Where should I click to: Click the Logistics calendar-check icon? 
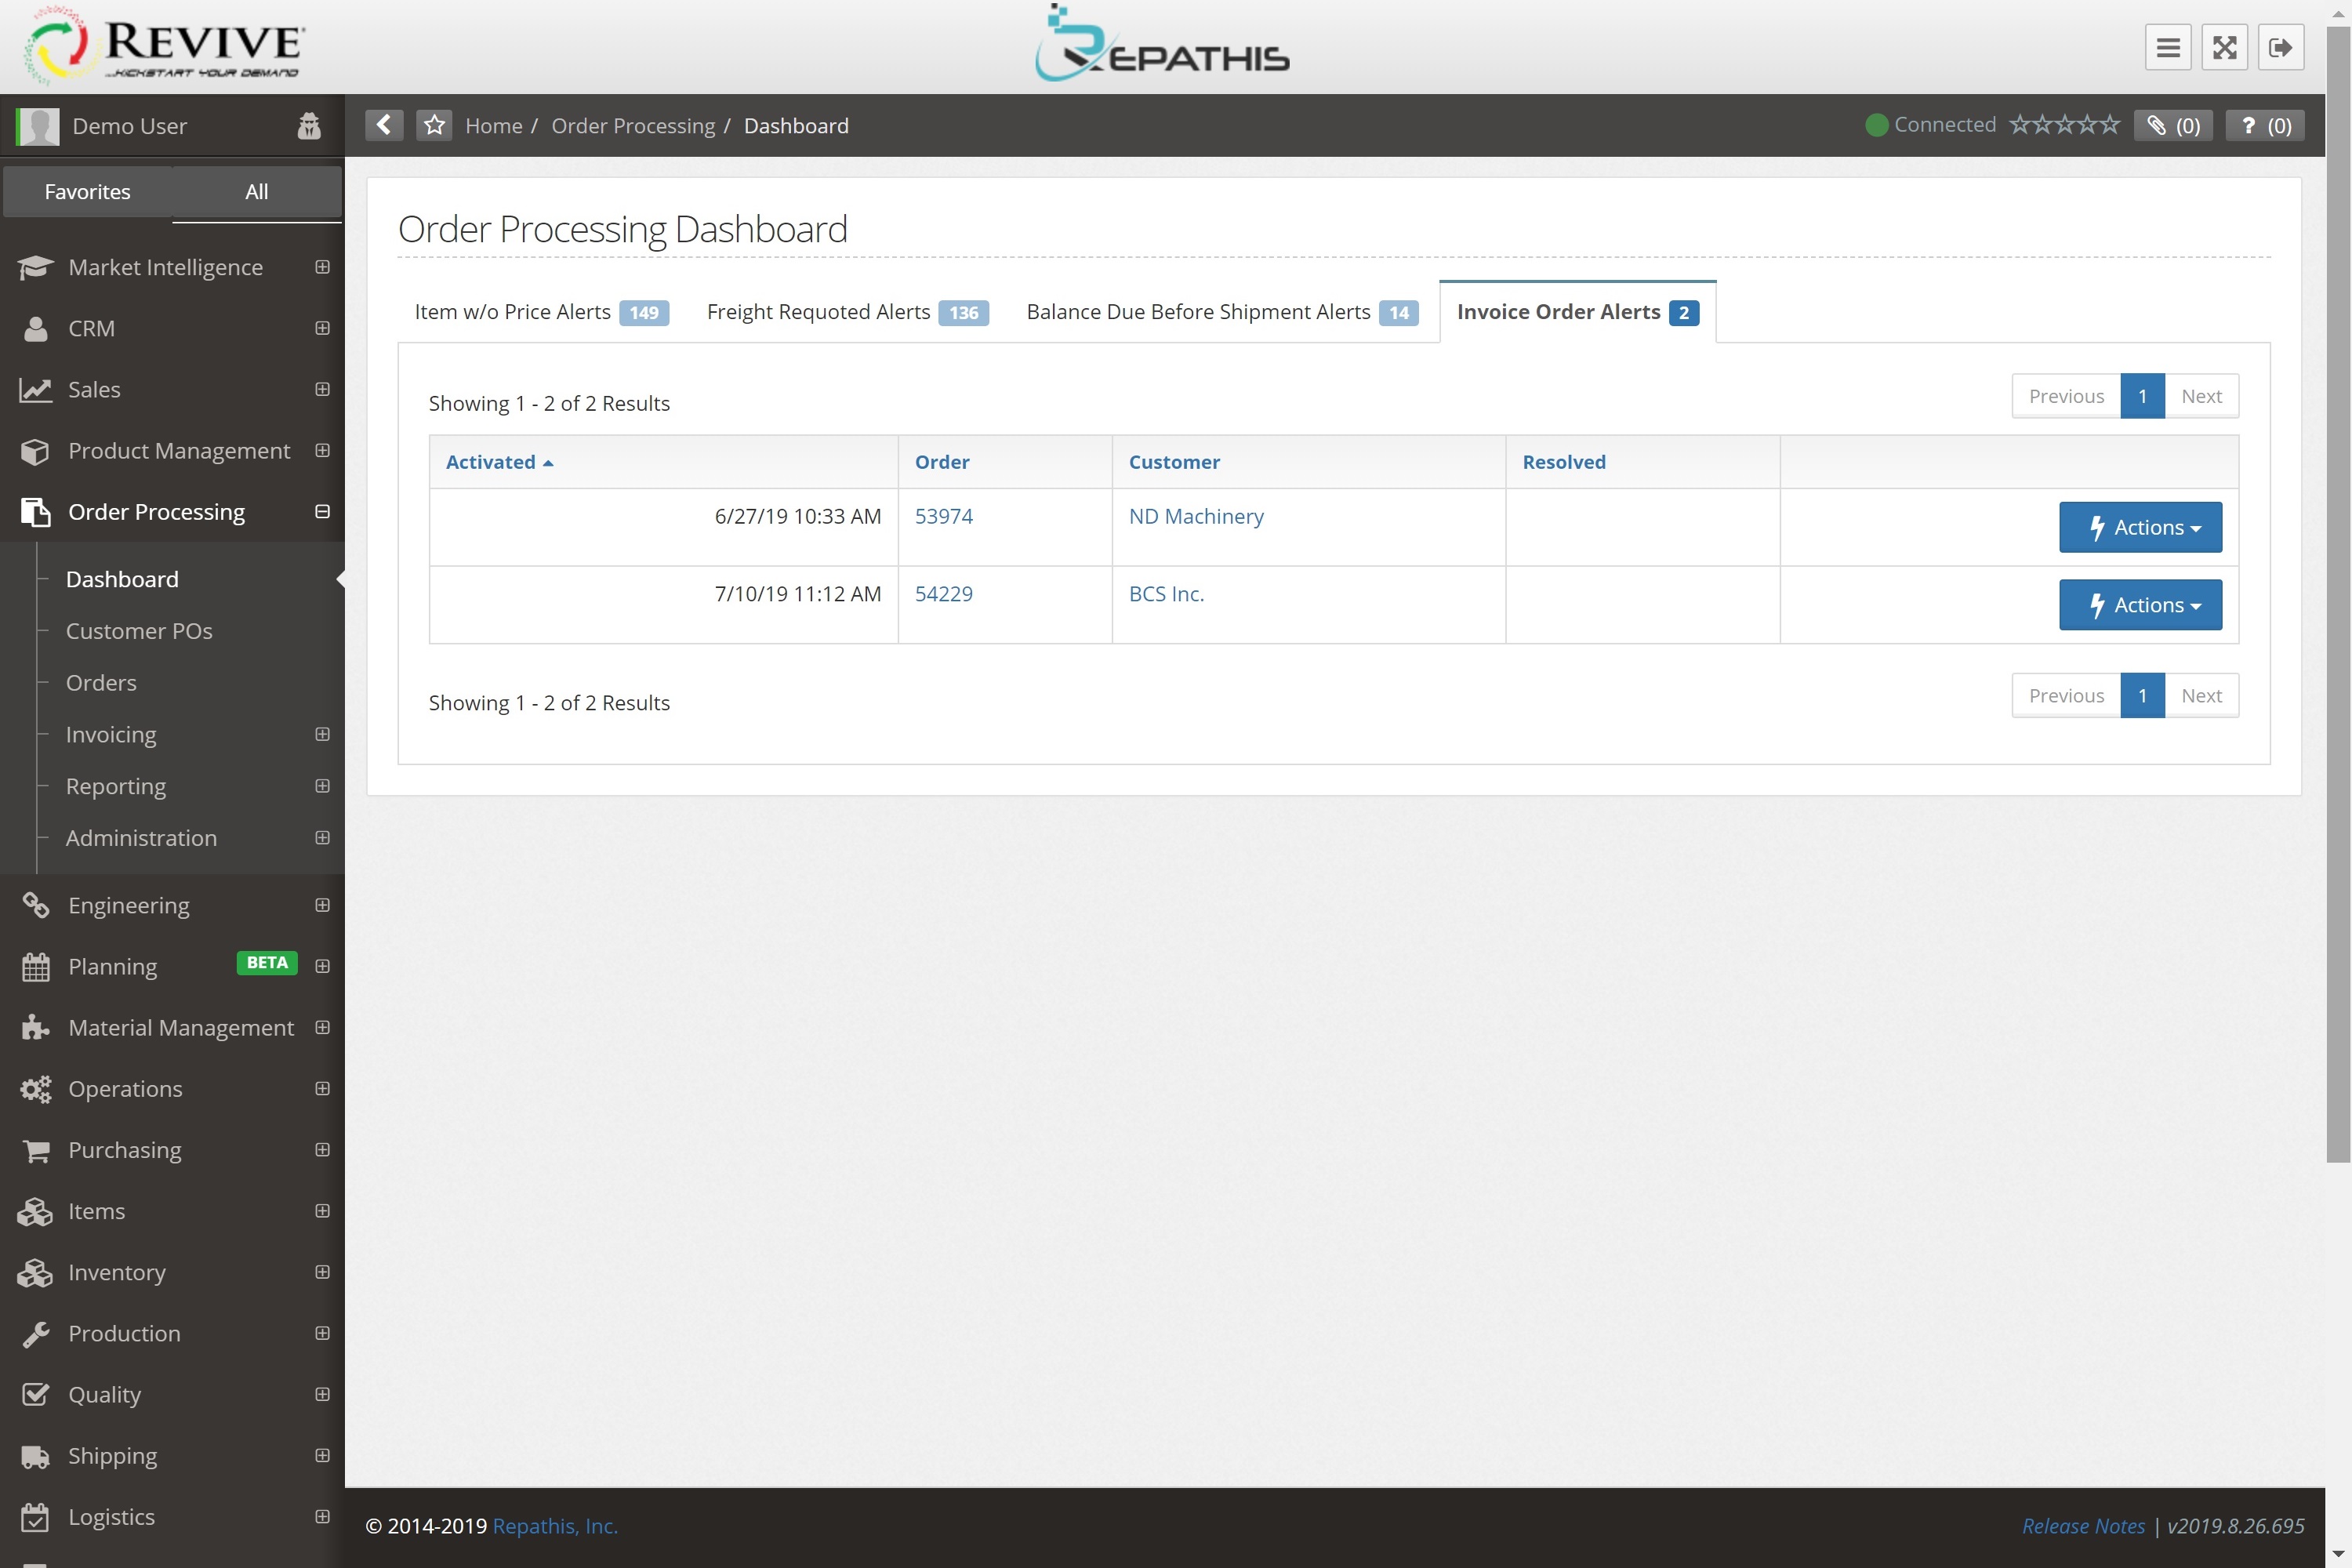tap(35, 1517)
